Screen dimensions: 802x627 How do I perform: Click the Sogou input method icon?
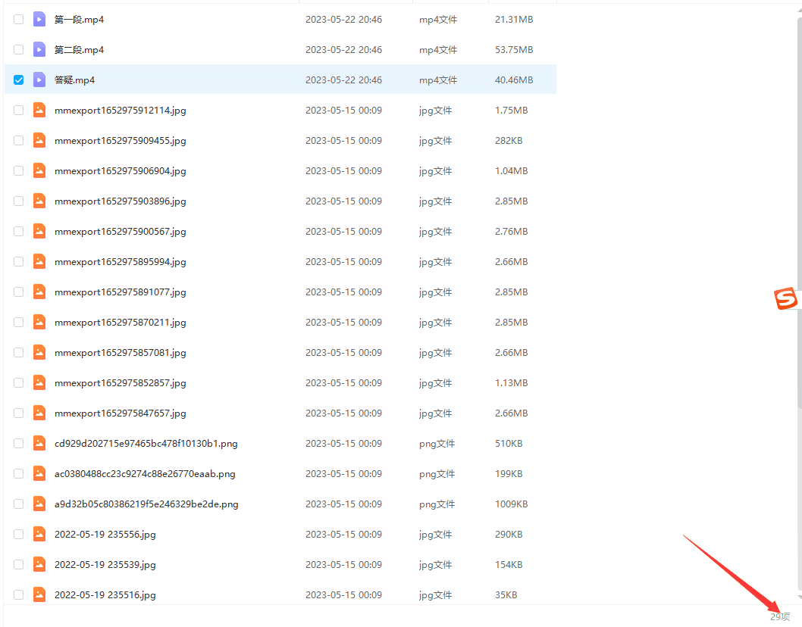click(786, 299)
